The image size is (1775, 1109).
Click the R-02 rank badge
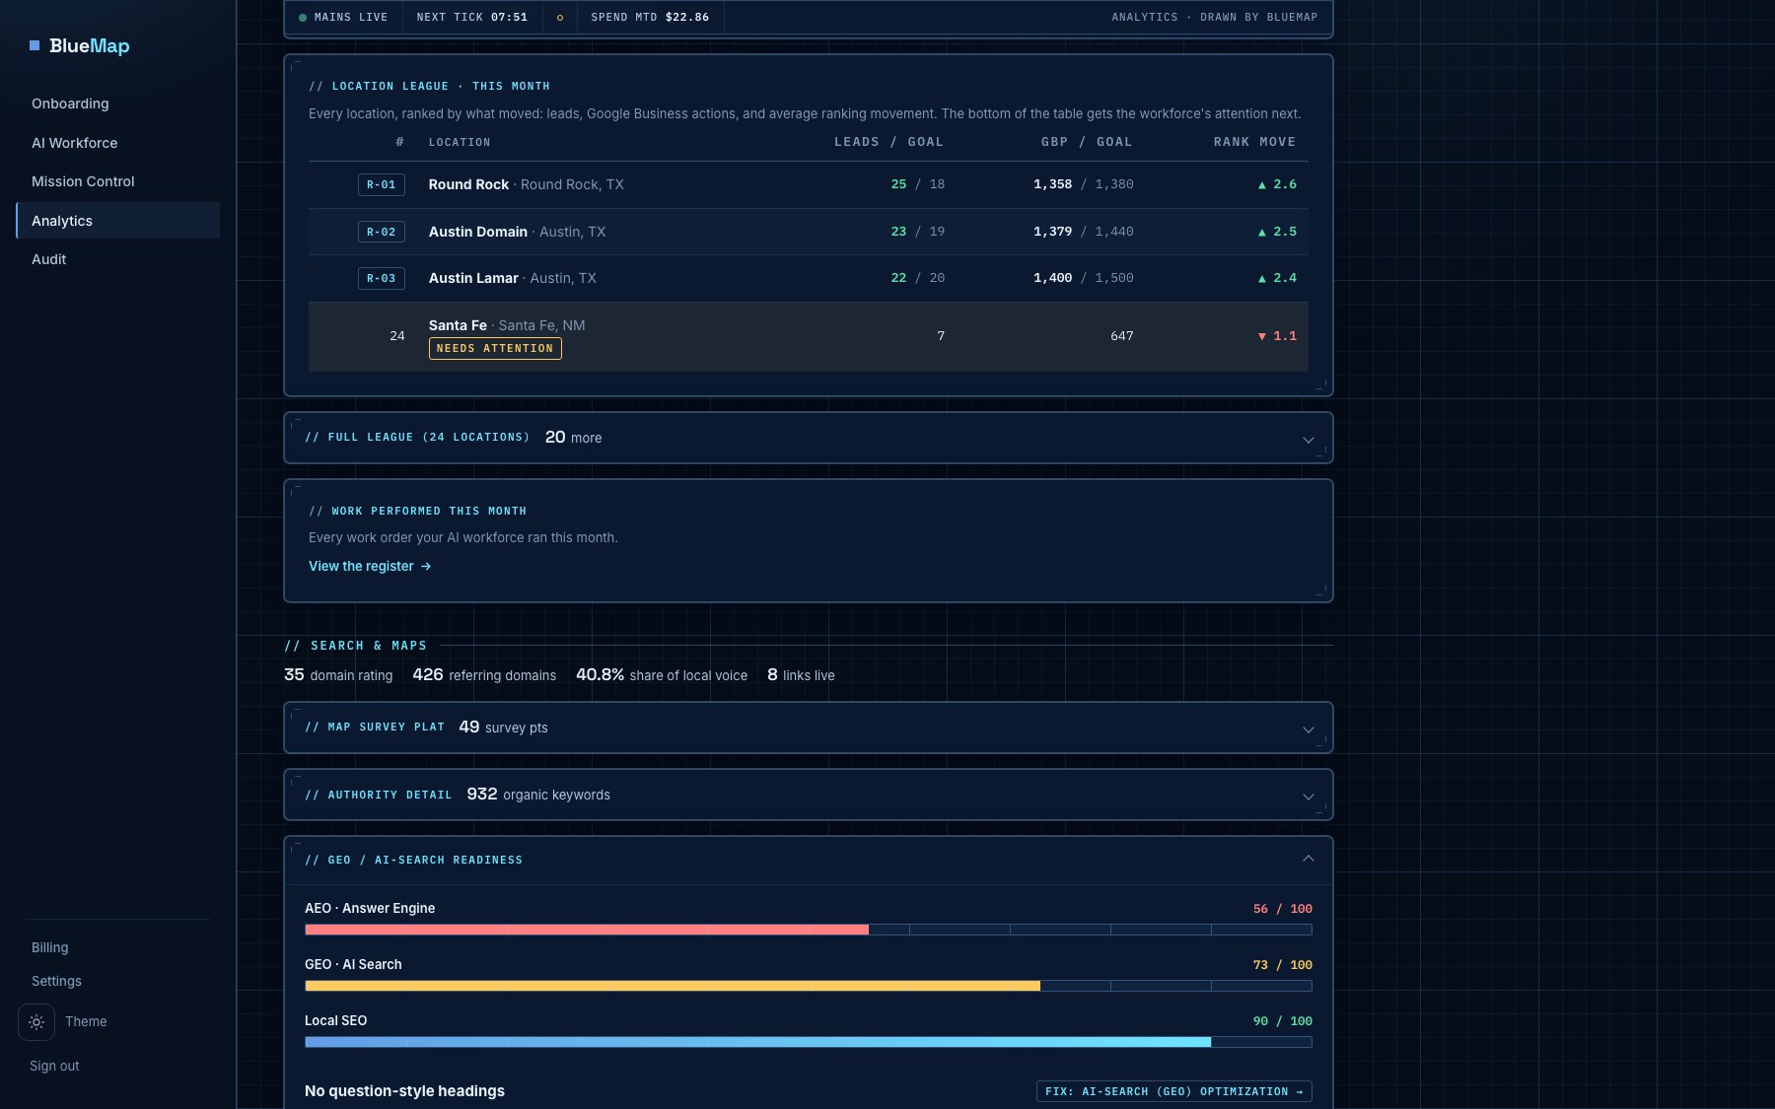click(x=382, y=232)
